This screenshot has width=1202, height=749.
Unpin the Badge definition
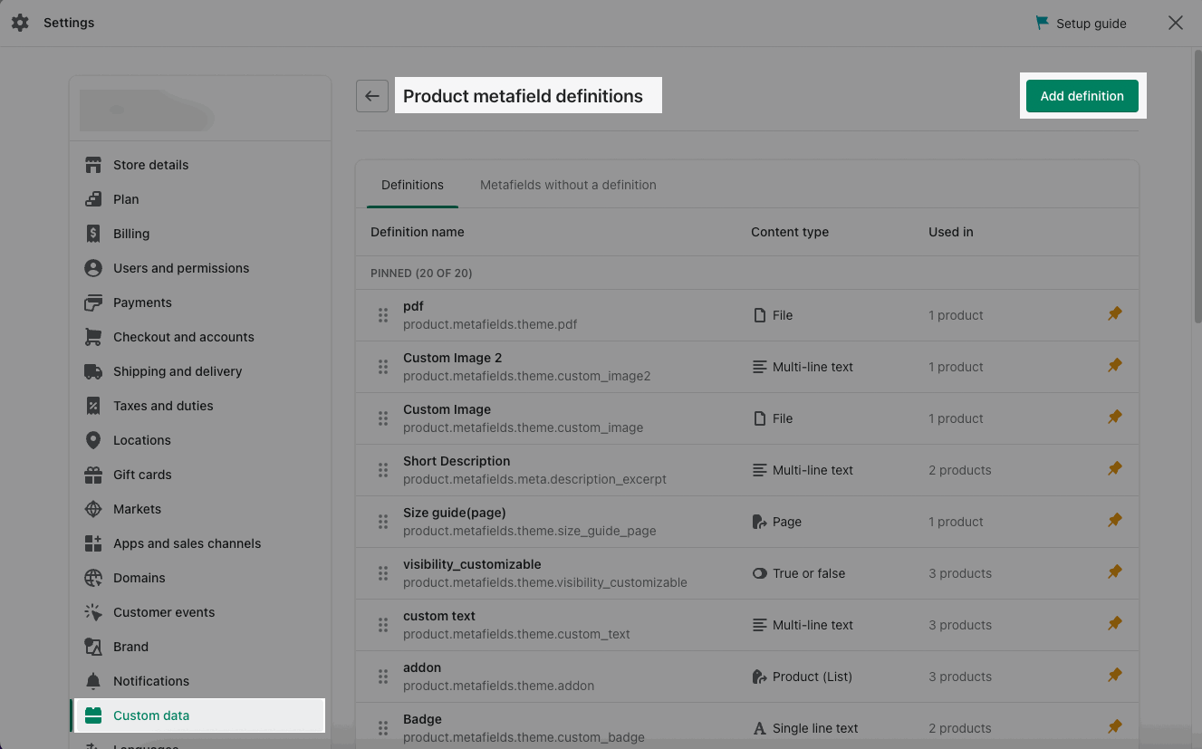tap(1115, 727)
